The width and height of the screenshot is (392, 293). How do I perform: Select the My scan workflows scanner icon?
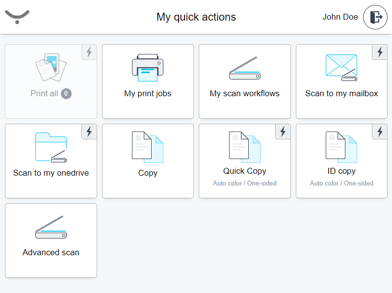244,68
